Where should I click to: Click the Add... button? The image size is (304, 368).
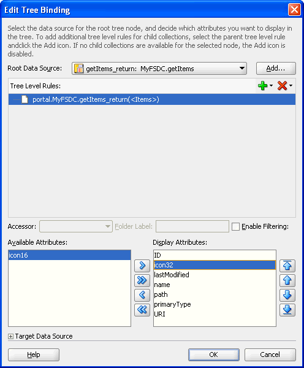(276, 68)
